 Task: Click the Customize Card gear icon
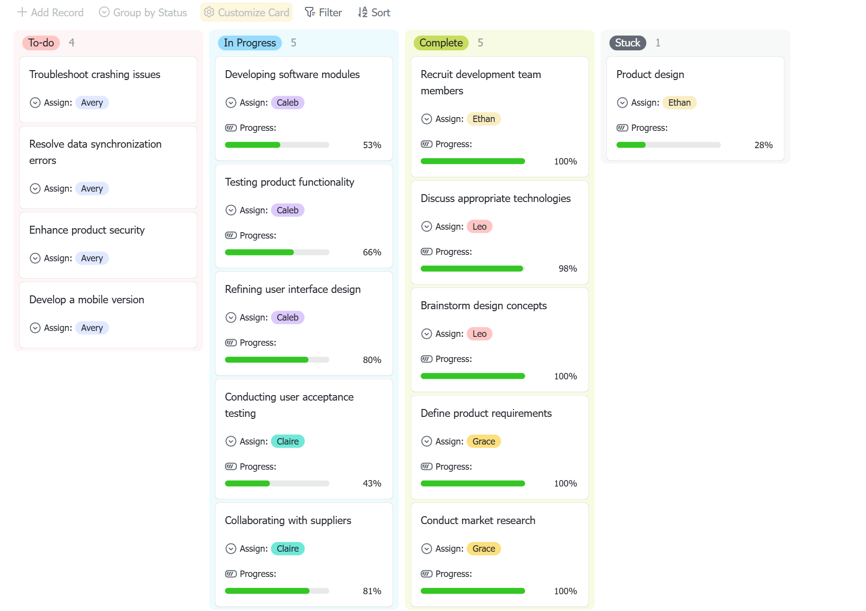coord(209,12)
